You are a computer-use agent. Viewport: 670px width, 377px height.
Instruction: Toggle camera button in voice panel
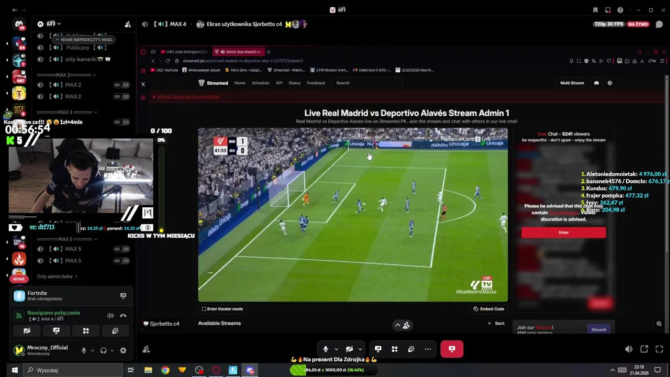coord(27,331)
